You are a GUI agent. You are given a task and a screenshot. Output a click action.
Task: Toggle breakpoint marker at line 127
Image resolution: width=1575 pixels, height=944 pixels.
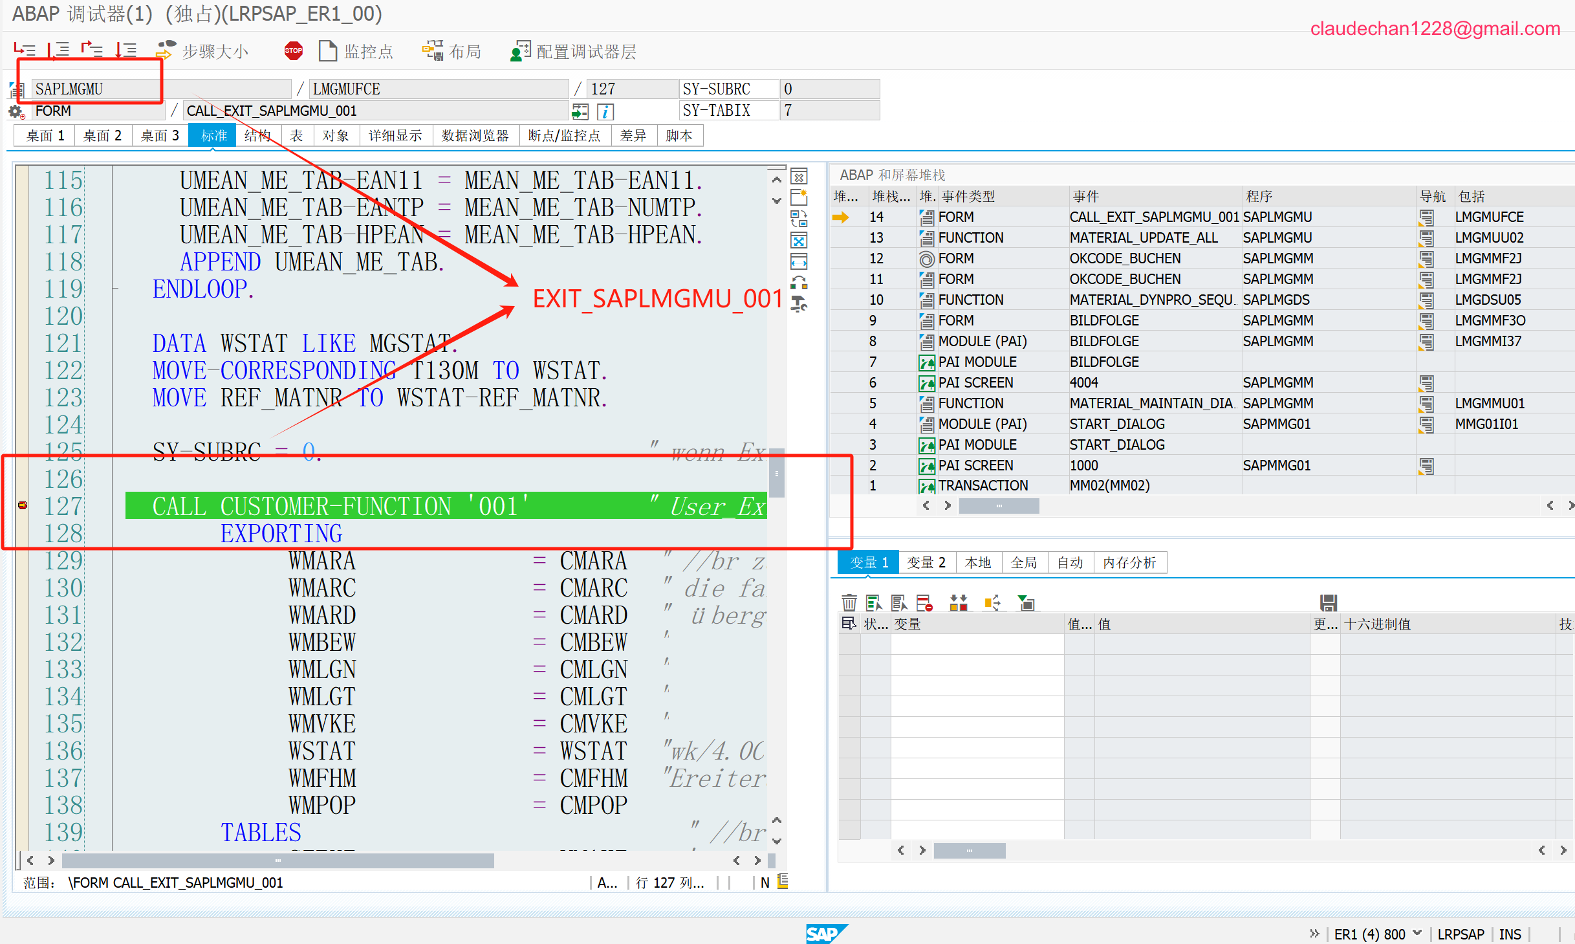click(x=23, y=505)
